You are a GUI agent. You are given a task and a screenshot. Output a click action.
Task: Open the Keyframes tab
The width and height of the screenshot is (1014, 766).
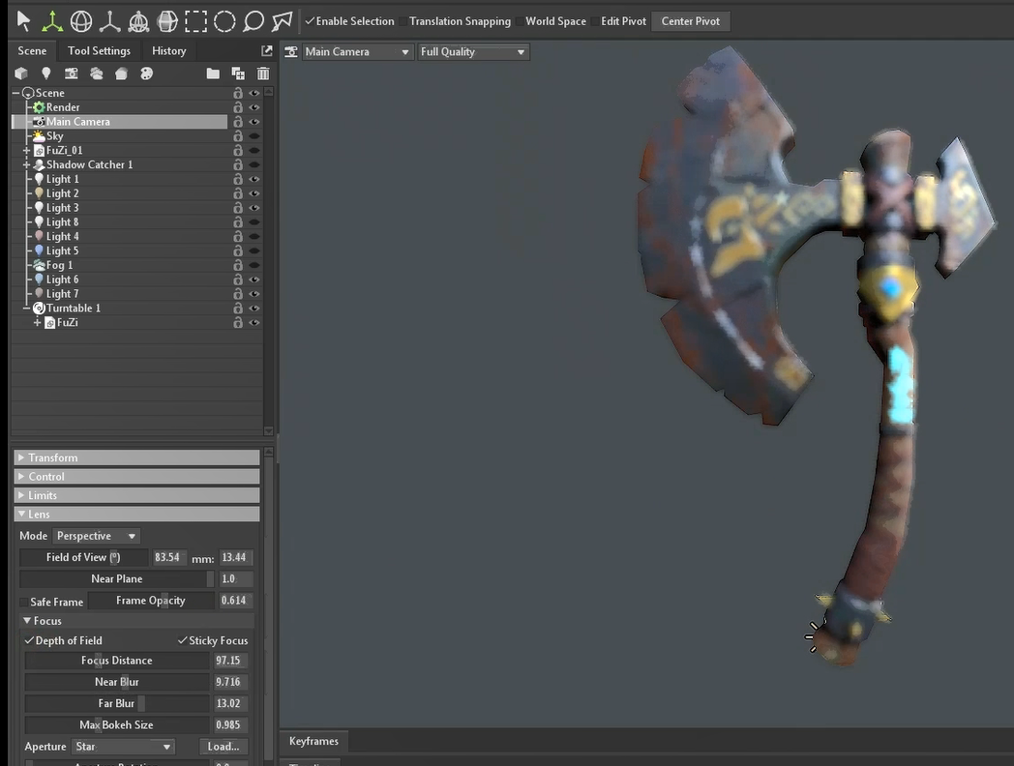313,741
